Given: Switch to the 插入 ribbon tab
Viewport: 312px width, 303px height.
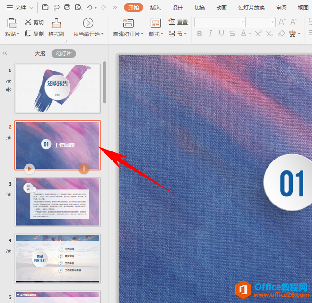Looking at the screenshot, I should pos(156,8).
